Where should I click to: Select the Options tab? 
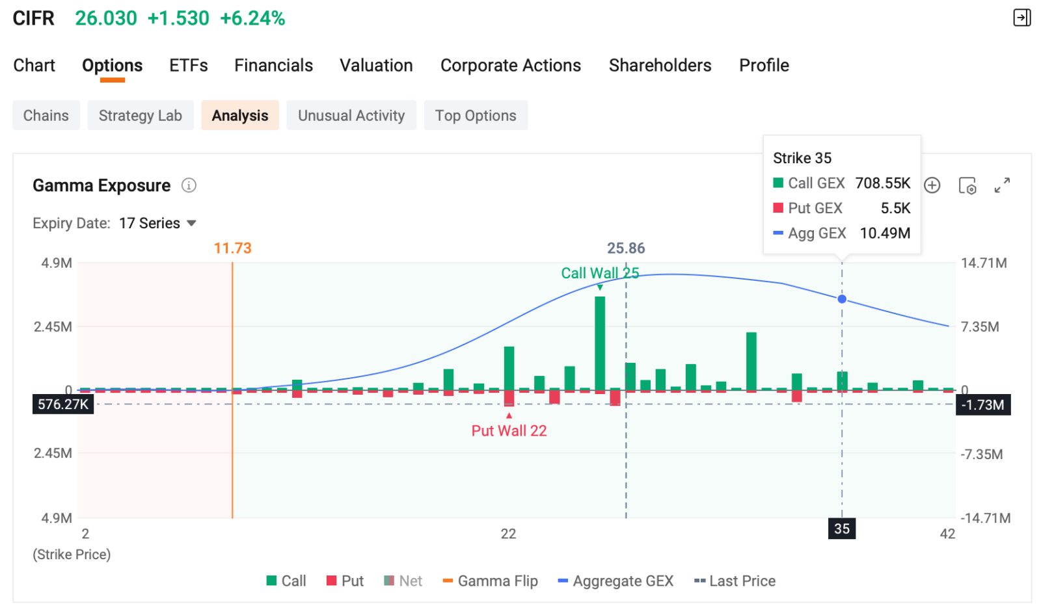(x=112, y=66)
